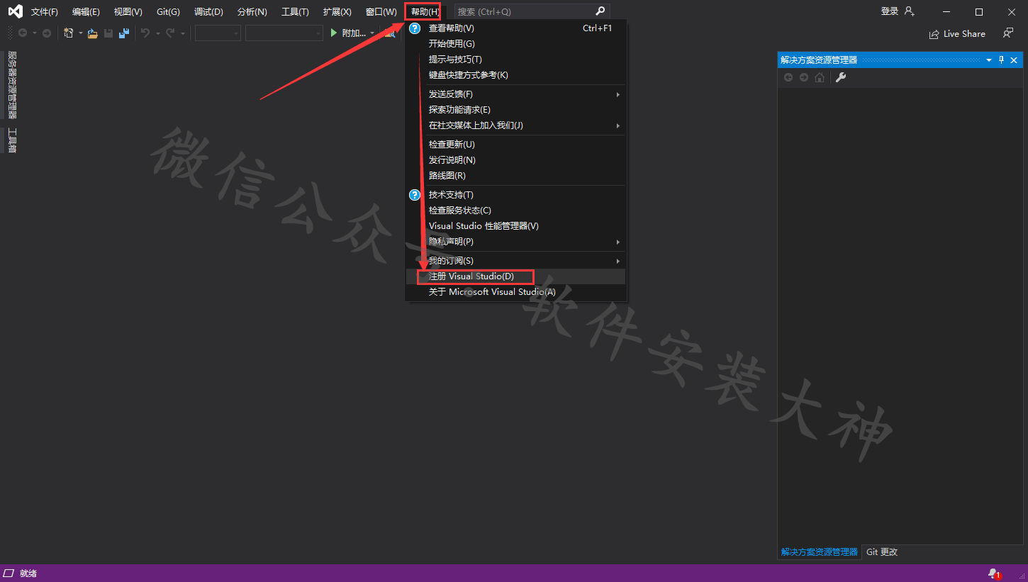Open the 调试(D) menu

point(208,12)
